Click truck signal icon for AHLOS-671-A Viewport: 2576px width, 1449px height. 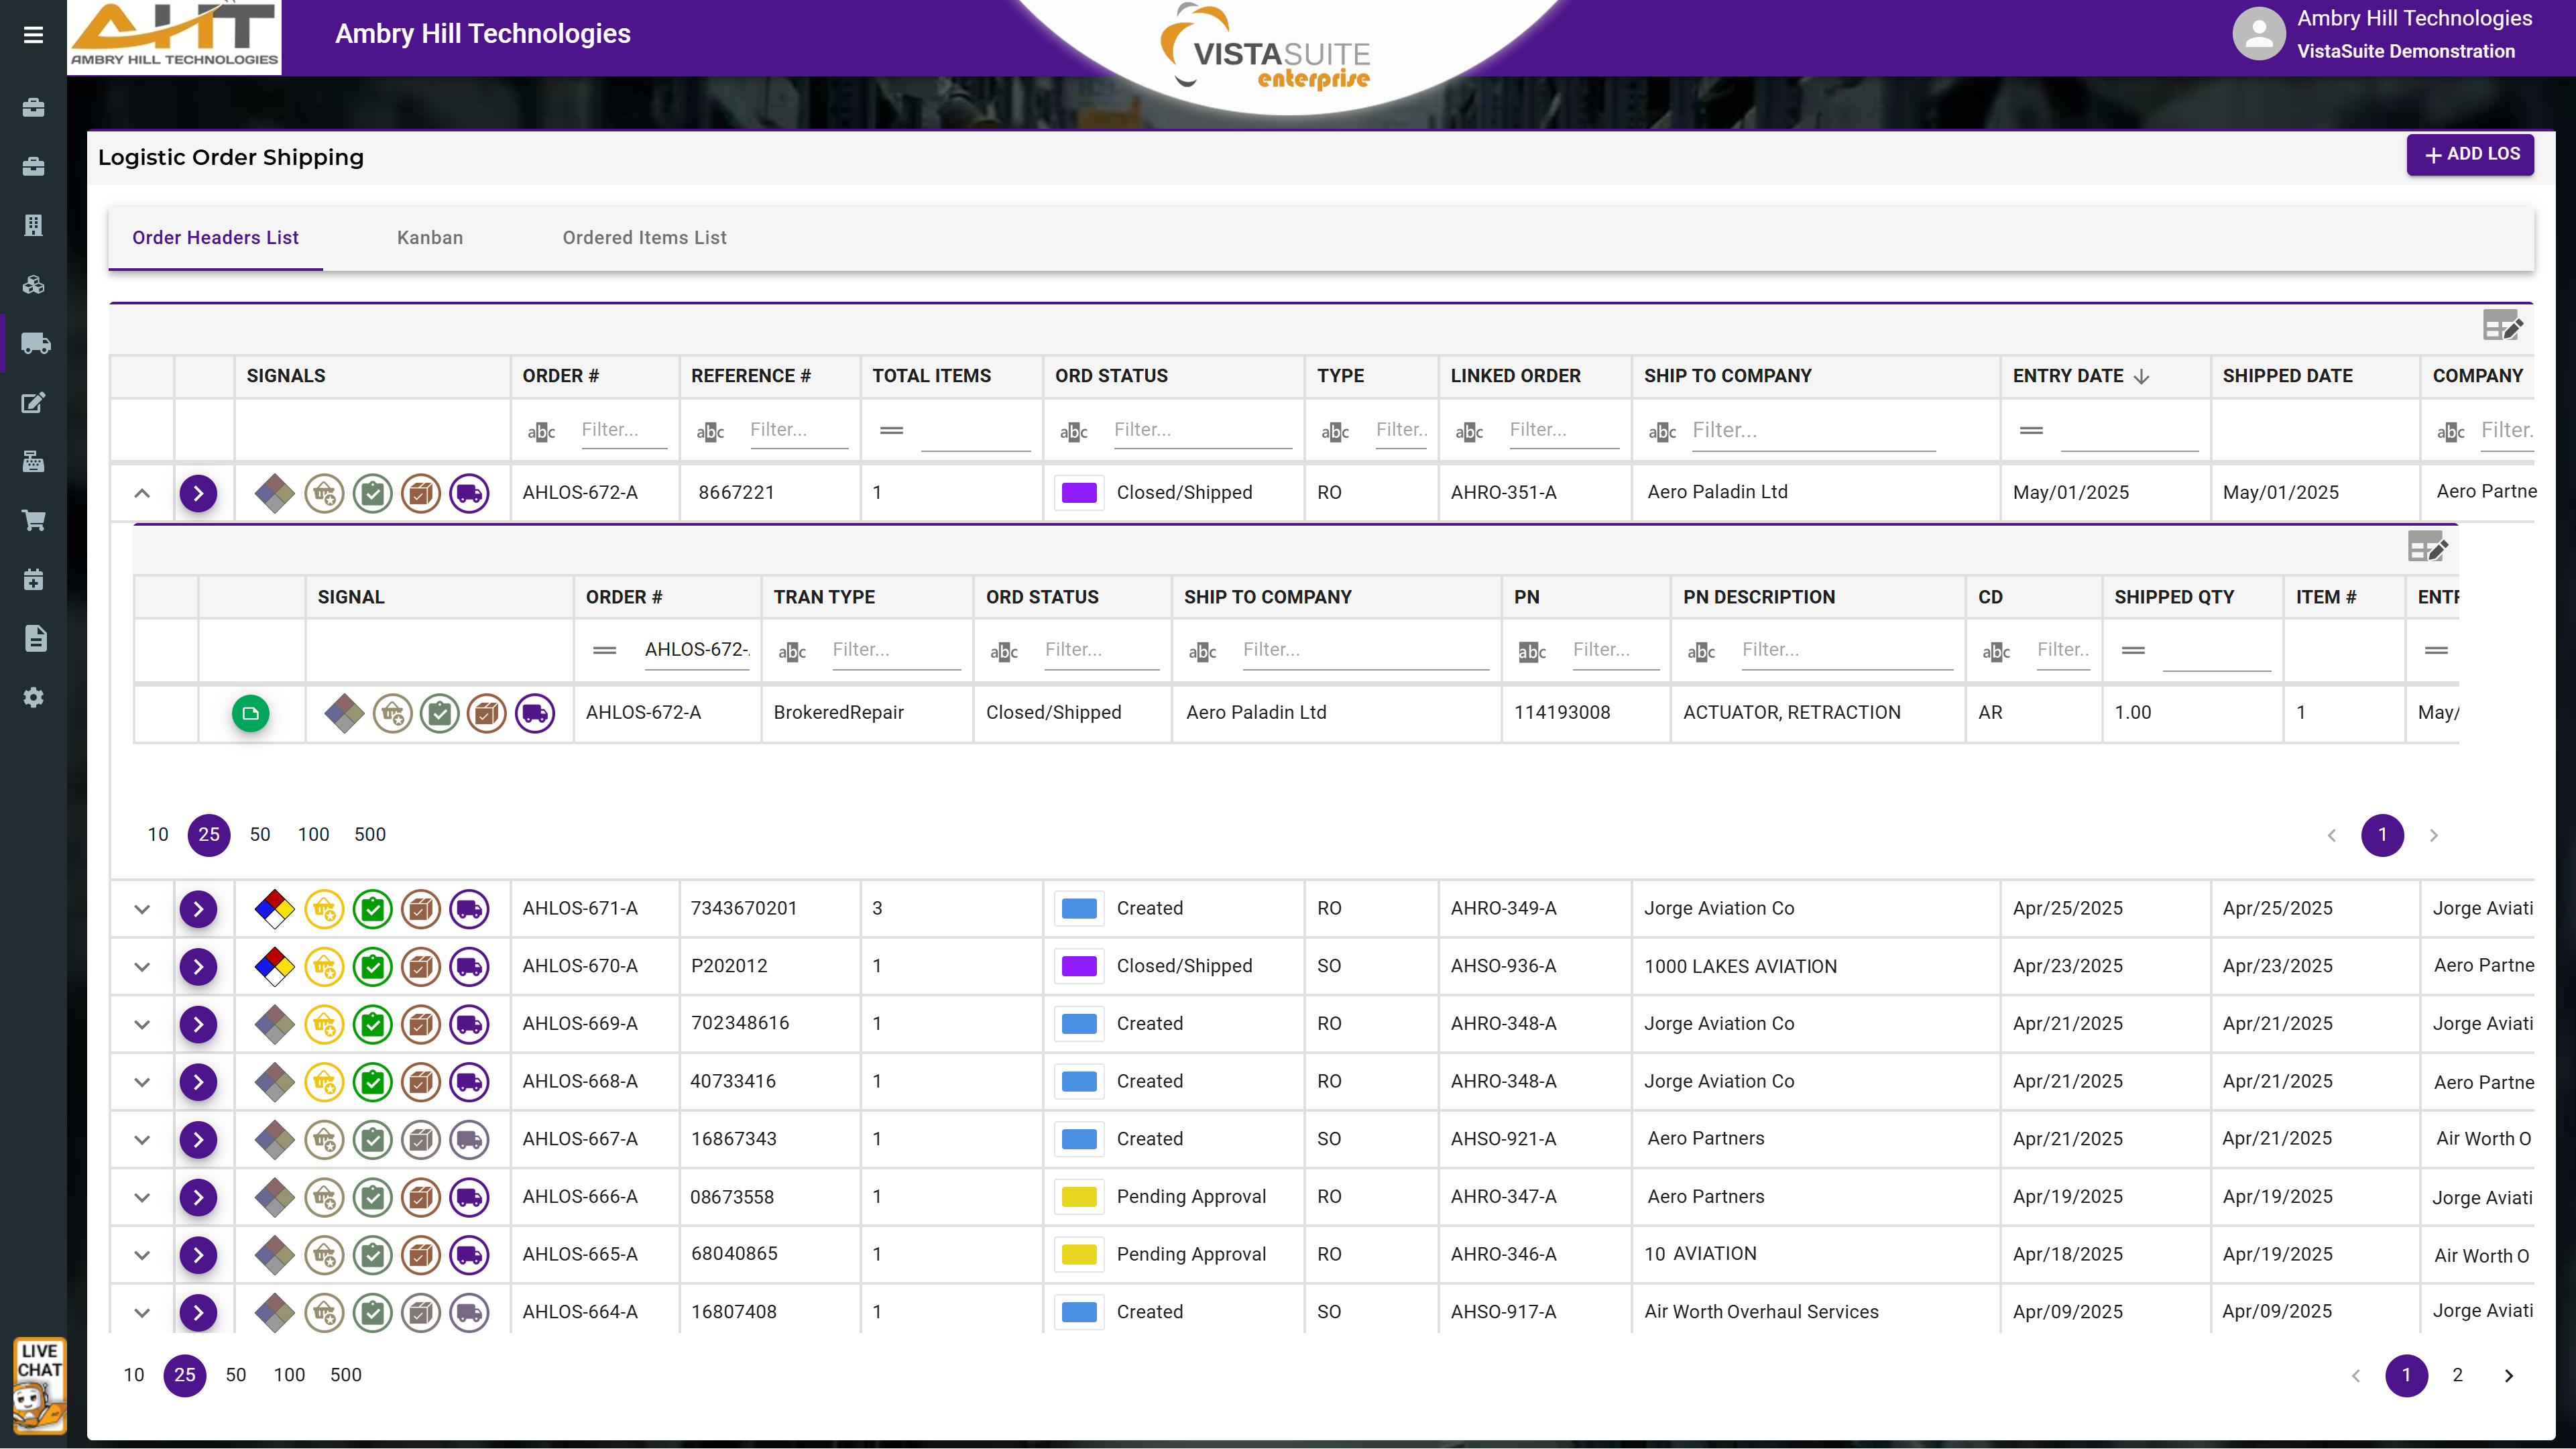tap(469, 909)
